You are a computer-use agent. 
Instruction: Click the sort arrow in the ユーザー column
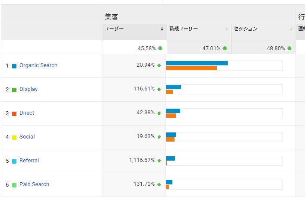162,29
